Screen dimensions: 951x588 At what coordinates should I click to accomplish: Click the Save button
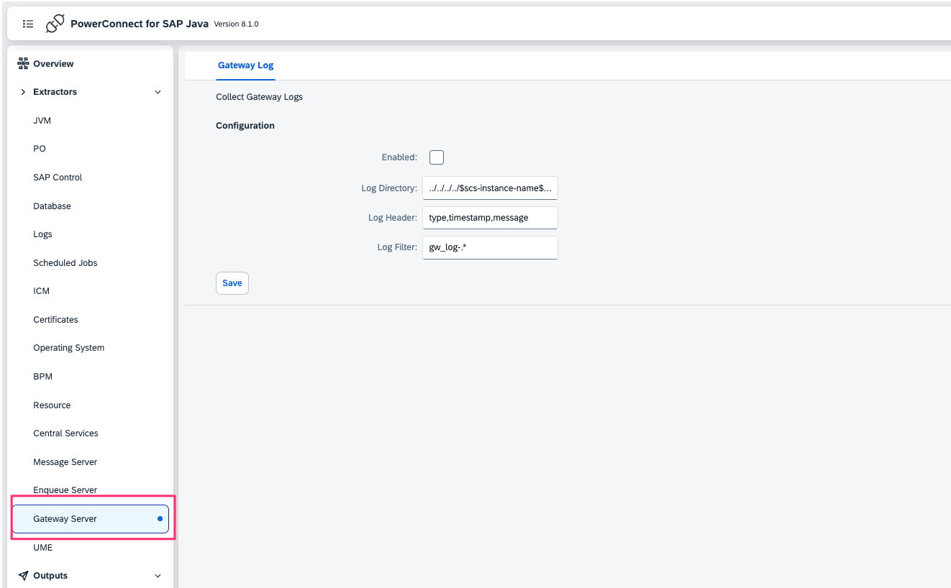click(x=232, y=283)
